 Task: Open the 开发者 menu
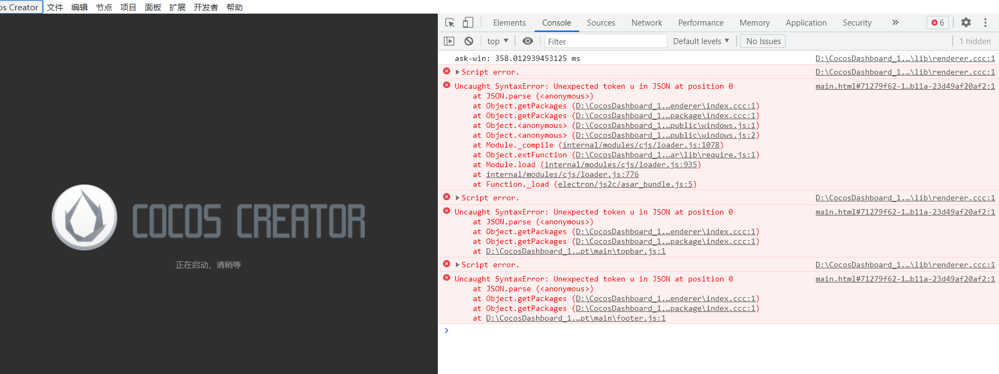[x=206, y=7]
